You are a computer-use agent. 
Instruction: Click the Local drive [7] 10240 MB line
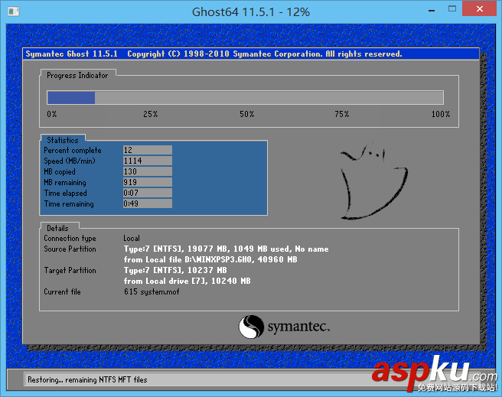point(187,281)
